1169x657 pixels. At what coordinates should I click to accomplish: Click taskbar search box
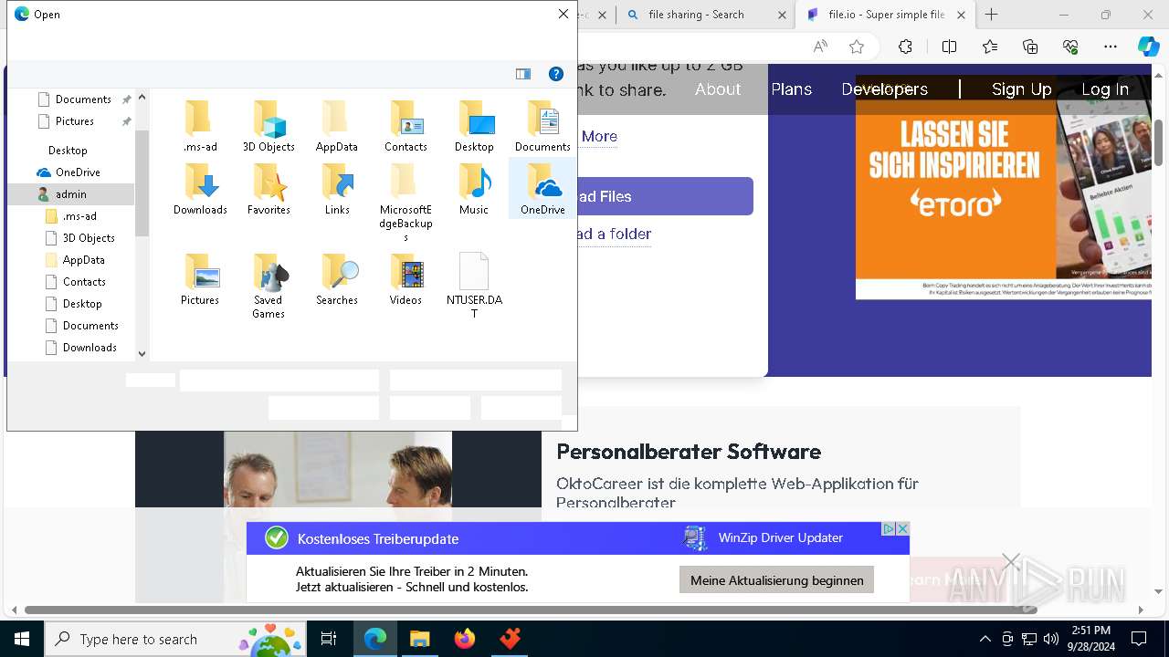click(175, 639)
